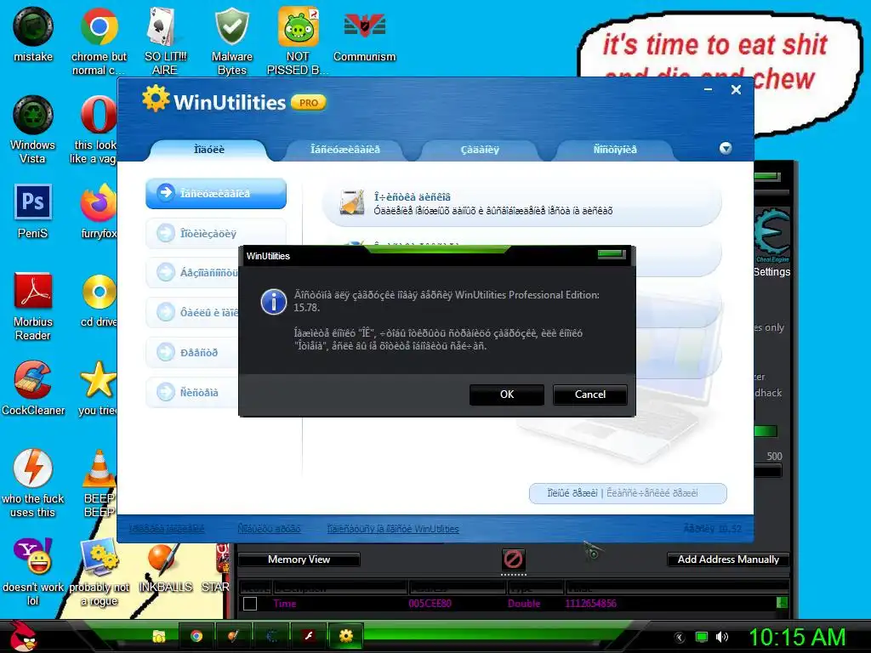
Task: Select the 'Ñèñòåìà' sidebar category
Action: point(191,392)
